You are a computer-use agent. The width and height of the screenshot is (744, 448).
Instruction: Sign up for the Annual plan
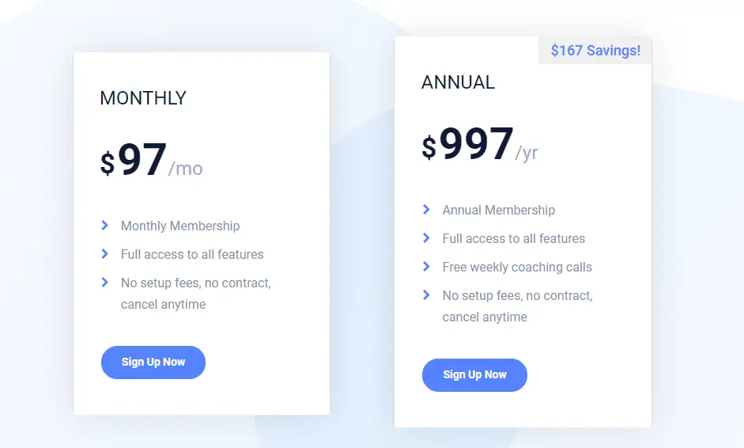tap(474, 375)
